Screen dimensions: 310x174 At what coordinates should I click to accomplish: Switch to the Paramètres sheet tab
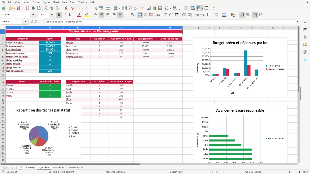click(x=58, y=167)
